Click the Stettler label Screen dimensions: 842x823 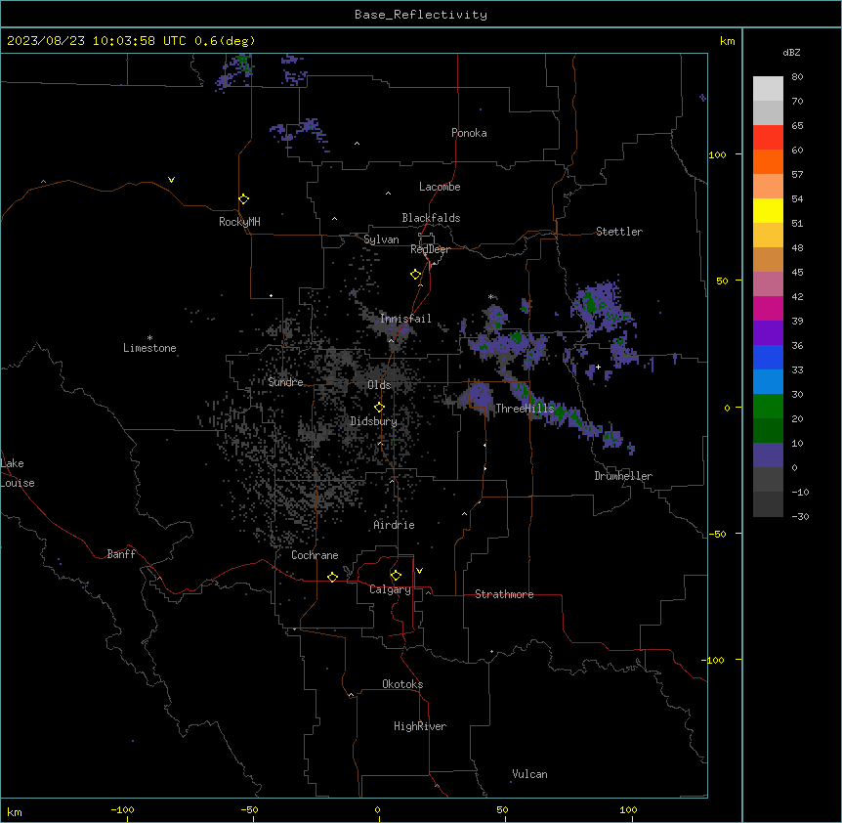click(x=619, y=232)
